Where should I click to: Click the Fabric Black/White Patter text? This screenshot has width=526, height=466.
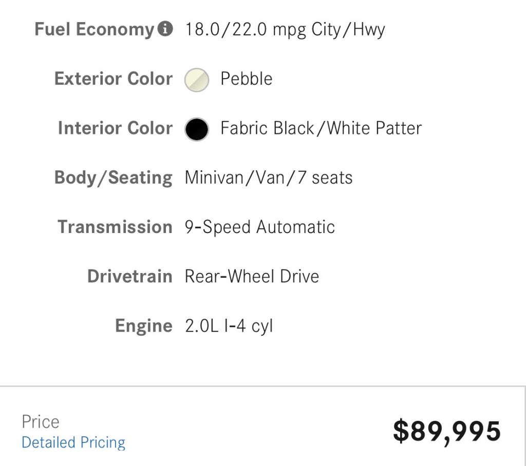click(321, 128)
